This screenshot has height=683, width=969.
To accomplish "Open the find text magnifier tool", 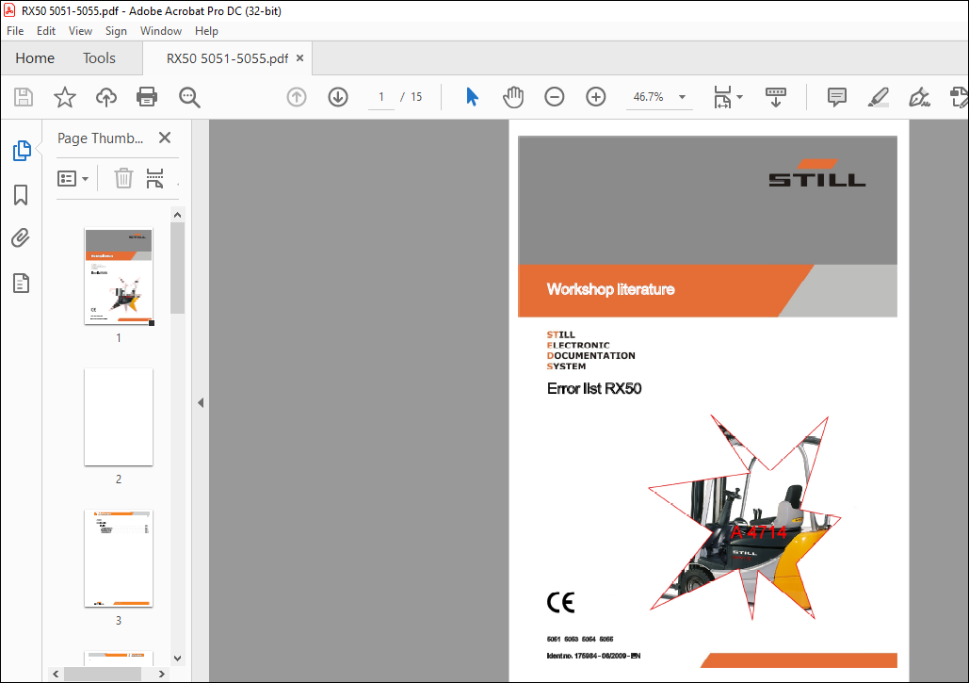I will 189,97.
